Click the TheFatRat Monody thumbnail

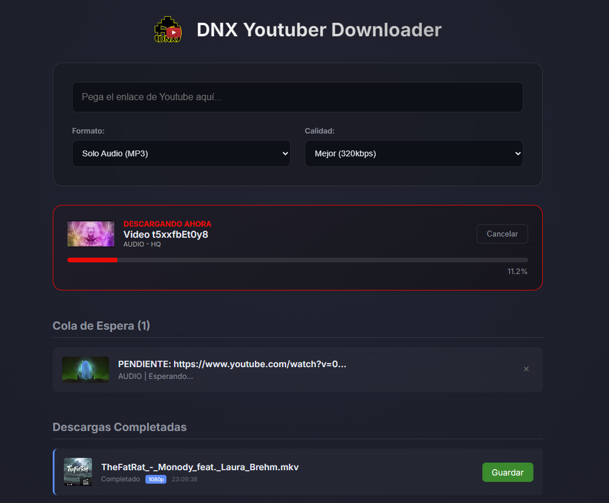click(x=78, y=472)
